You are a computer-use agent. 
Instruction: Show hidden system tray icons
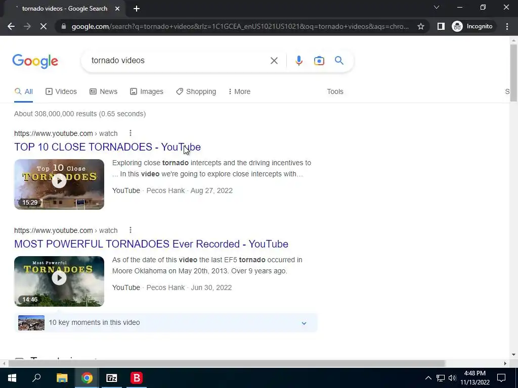pyautogui.click(x=428, y=378)
